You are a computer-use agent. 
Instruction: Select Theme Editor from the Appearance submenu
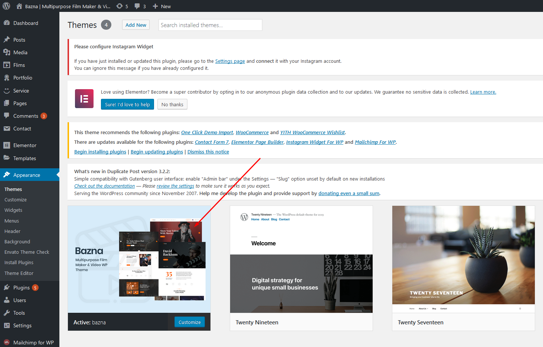pos(19,273)
